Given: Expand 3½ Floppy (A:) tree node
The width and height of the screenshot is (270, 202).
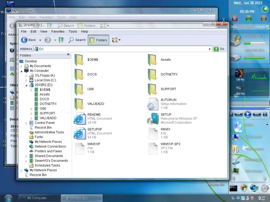Looking at the screenshot, I should (26, 75).
